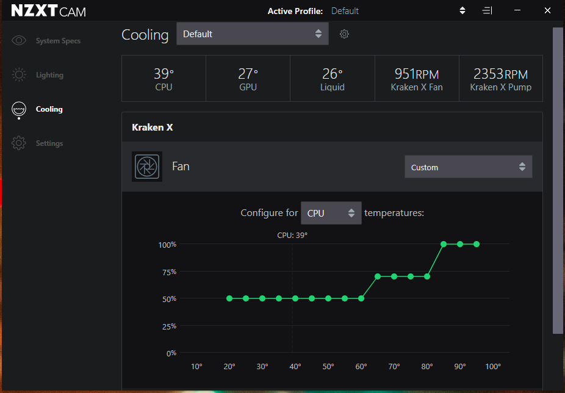Close the NZXT CAM window
The image size is (565, 393).
click(x=547, y=10)
